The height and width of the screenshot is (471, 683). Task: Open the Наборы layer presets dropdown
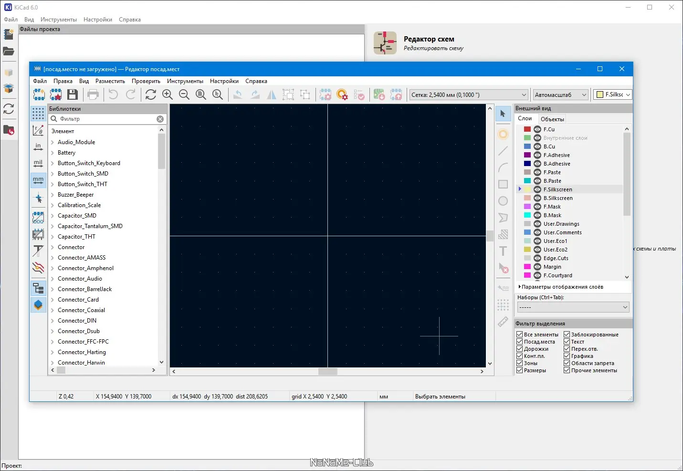573,307
